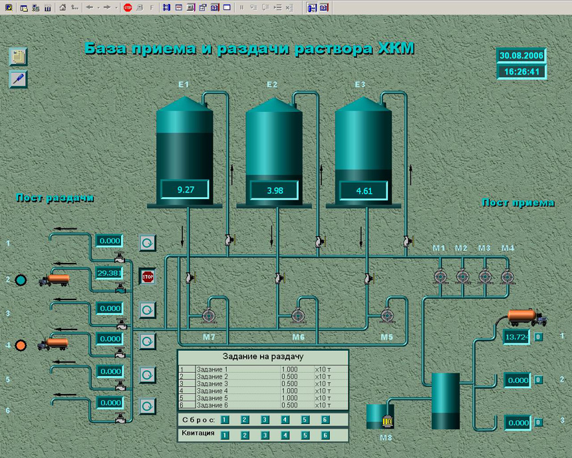The image size is (572, 458).
Task: Click the F icon in toolbar
Action: [152, 7]
